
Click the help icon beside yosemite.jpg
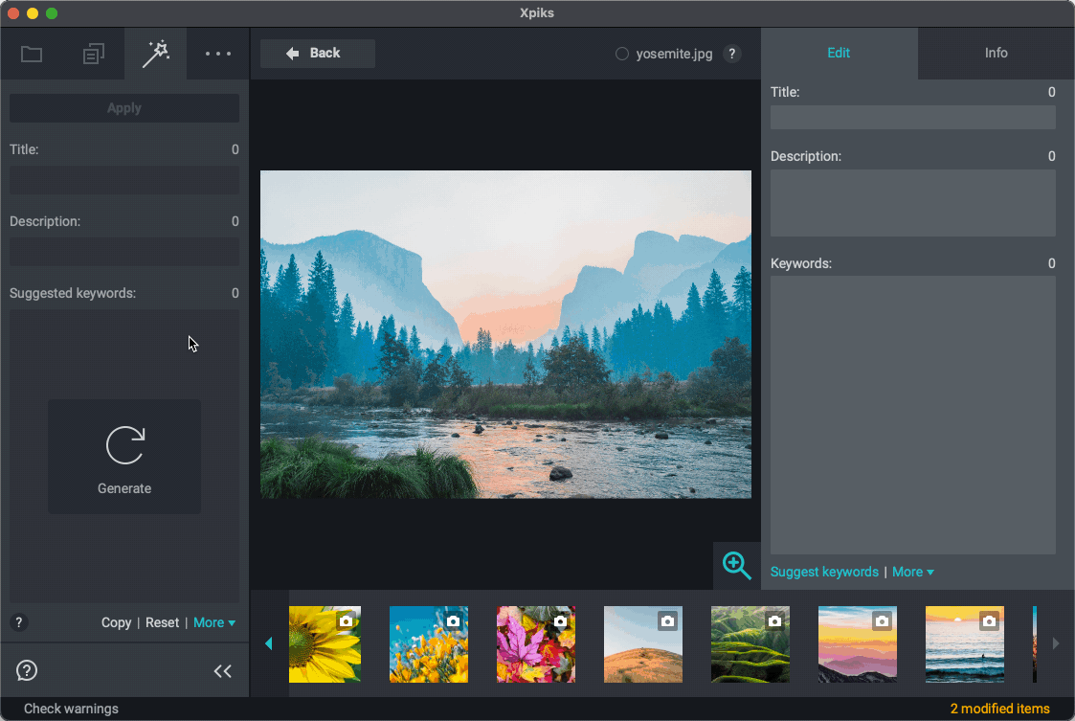click(x=731, y=54)
